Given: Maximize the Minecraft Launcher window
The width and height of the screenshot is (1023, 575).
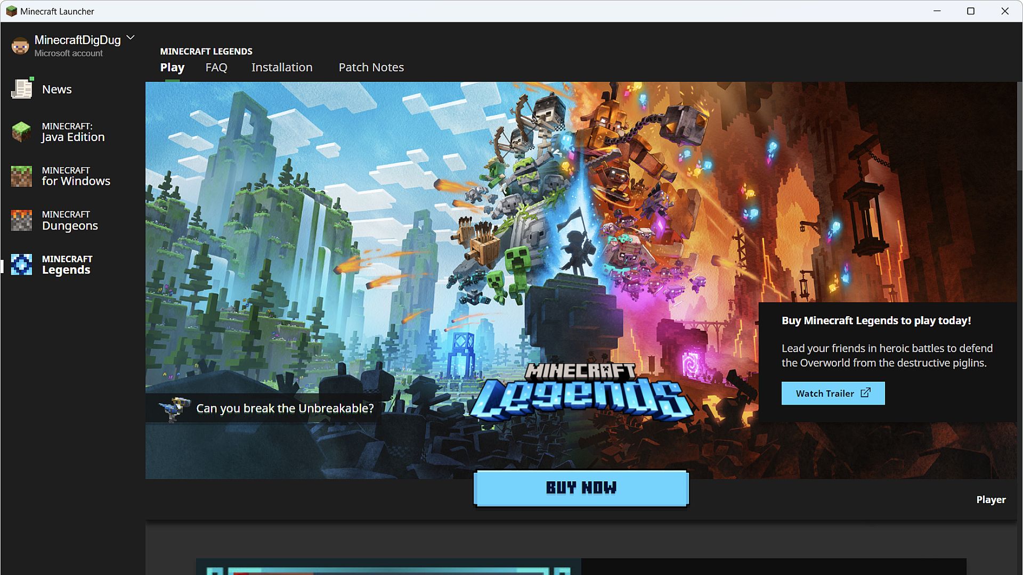Looking at the screenshot, I should pos(971,11).
